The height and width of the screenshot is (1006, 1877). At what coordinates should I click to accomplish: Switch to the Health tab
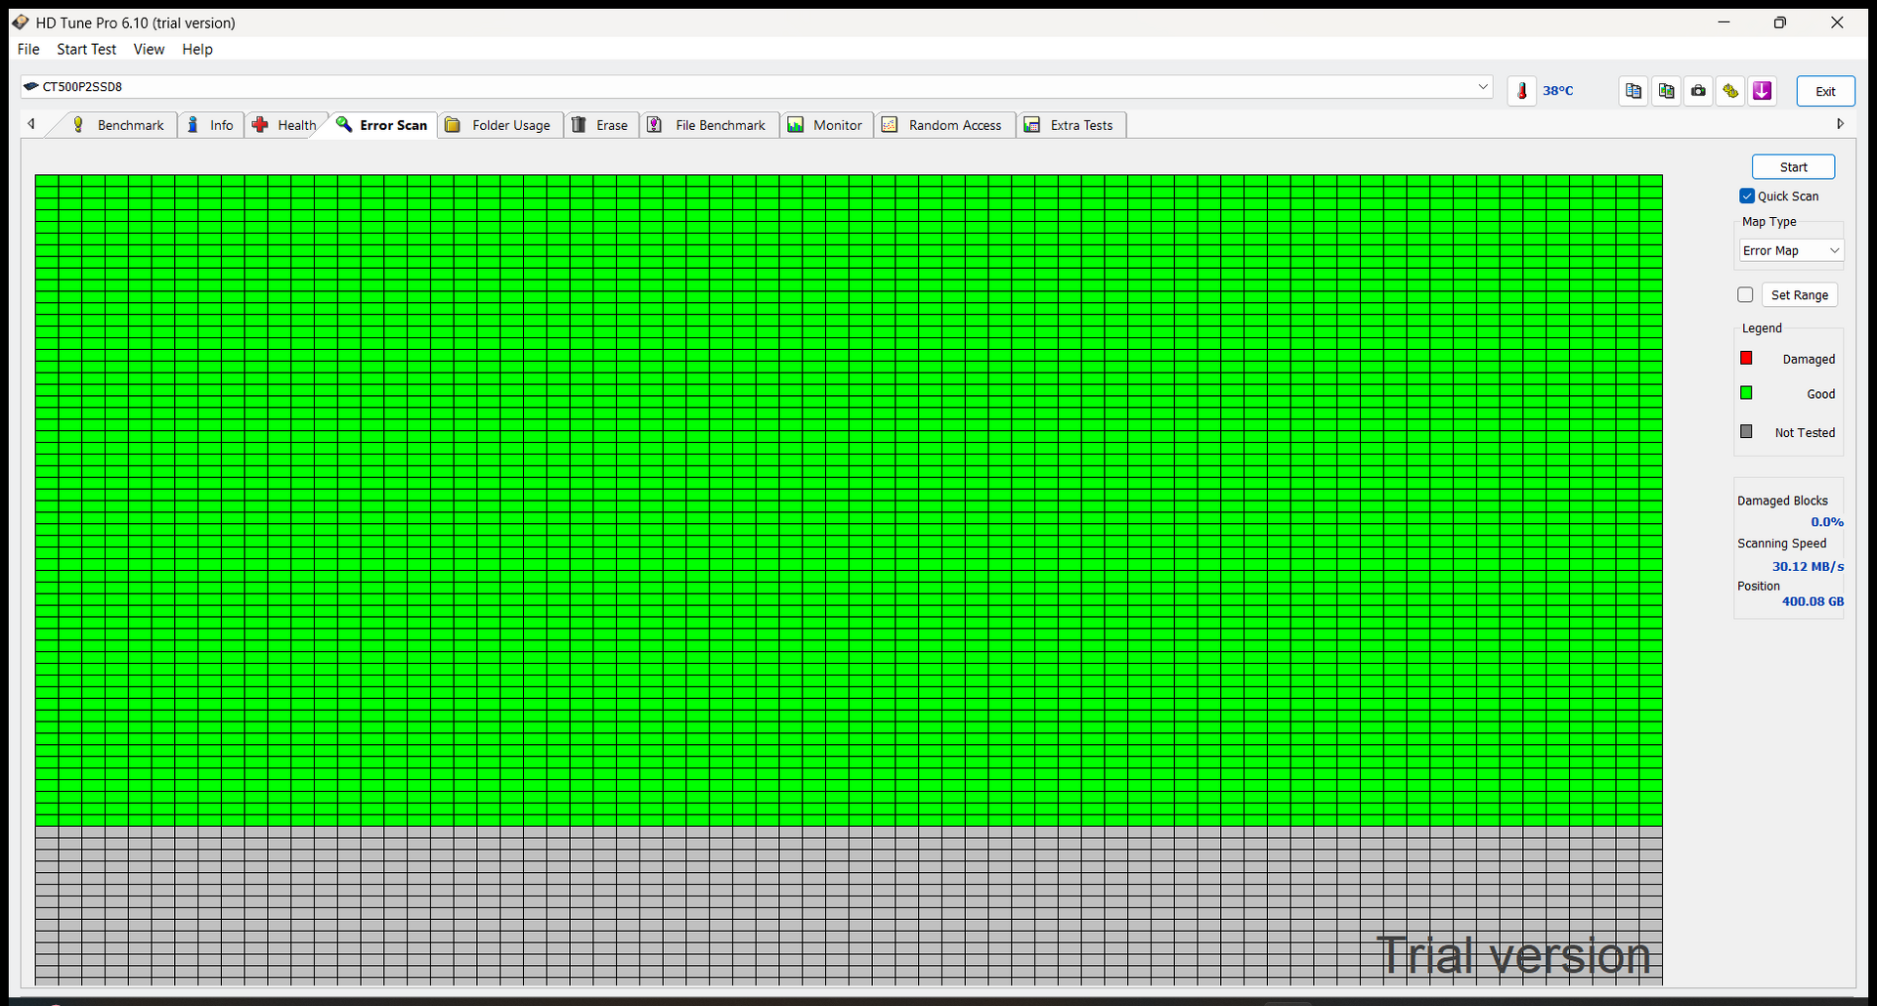[285, 125]
